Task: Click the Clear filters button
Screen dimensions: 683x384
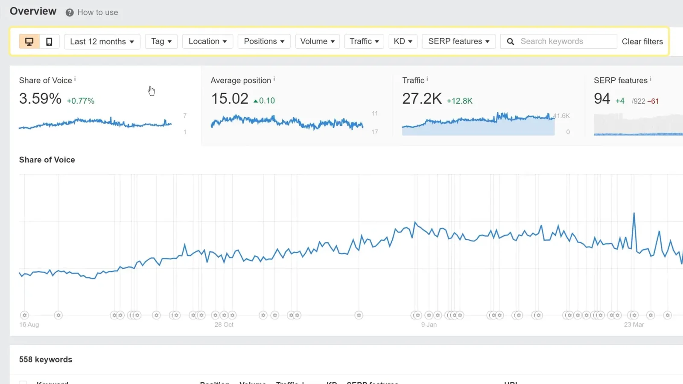Action: point(642,41)
